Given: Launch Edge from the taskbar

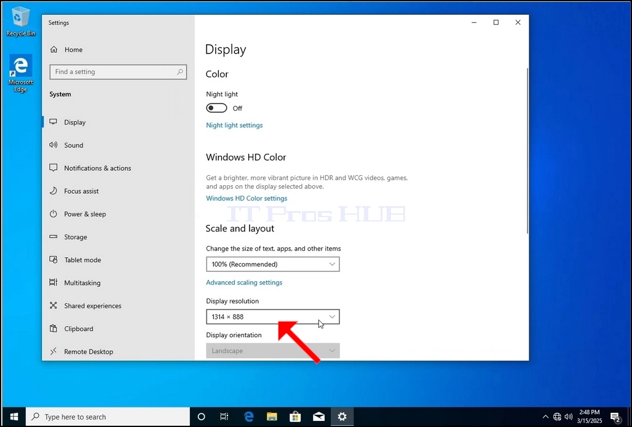Looking at the screenshot, I should coord(249,417).
